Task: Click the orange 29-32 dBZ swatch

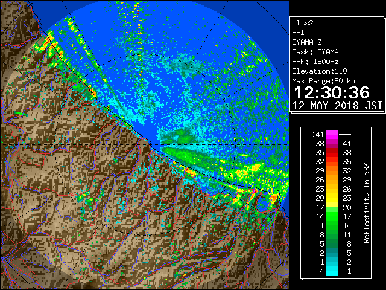Action: [x=332, y=171]
